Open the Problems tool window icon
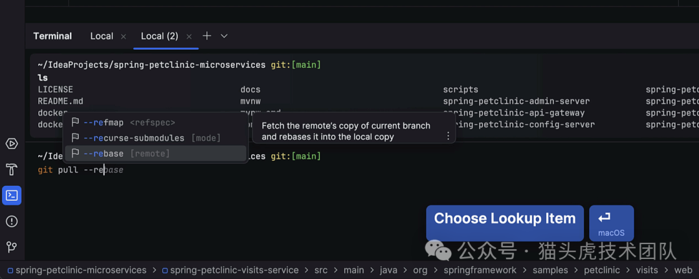 [12, 222]
